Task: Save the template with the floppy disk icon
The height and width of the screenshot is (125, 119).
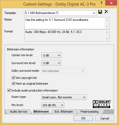Action: tap(100, 12)
